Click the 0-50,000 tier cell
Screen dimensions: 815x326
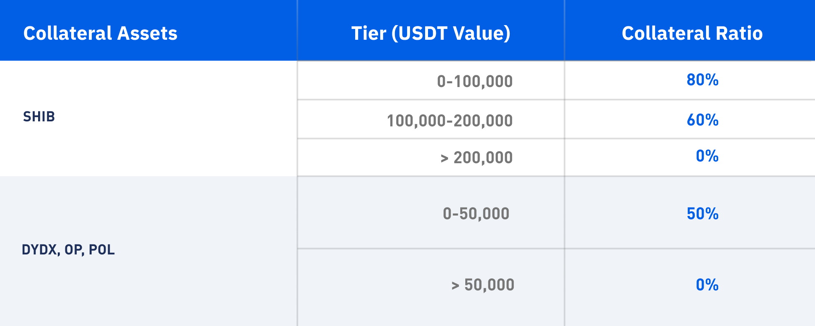pyautogui.click(x=476, y=214)
